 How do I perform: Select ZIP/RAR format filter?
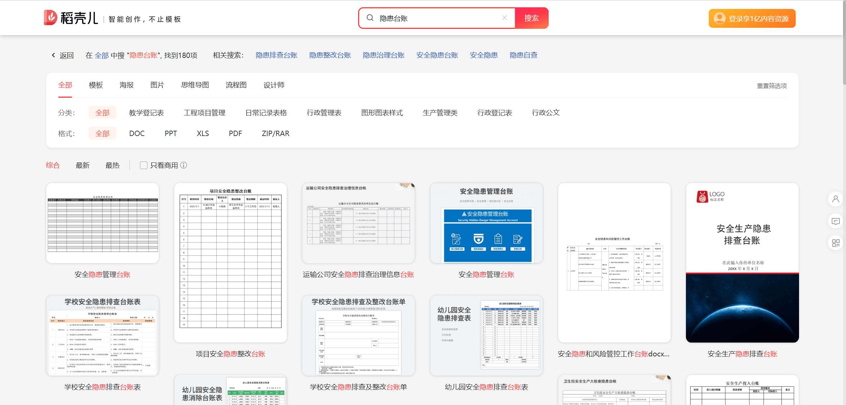(275, 133)
